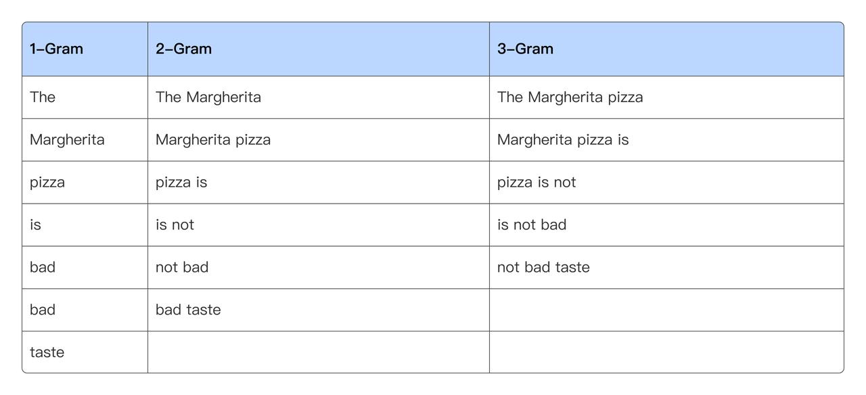Select the 'Margherita pizza' 2-Gram cell
The width and height of the screenshot is (866, 395).
point(213,140)
